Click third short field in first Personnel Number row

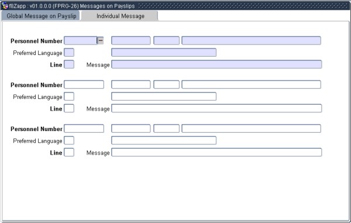(x=166, y=40)
